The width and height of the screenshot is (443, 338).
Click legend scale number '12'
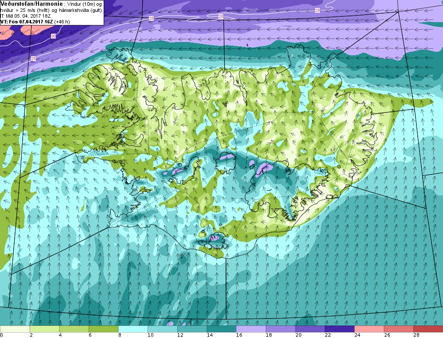[x=180, y=335]
